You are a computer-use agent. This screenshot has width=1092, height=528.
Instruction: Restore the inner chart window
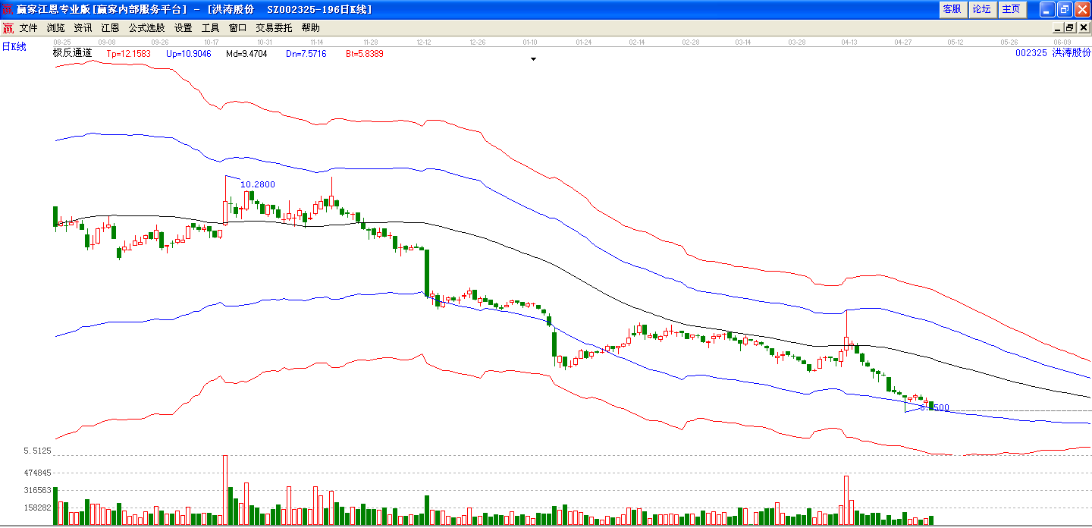pos(1070,28)
